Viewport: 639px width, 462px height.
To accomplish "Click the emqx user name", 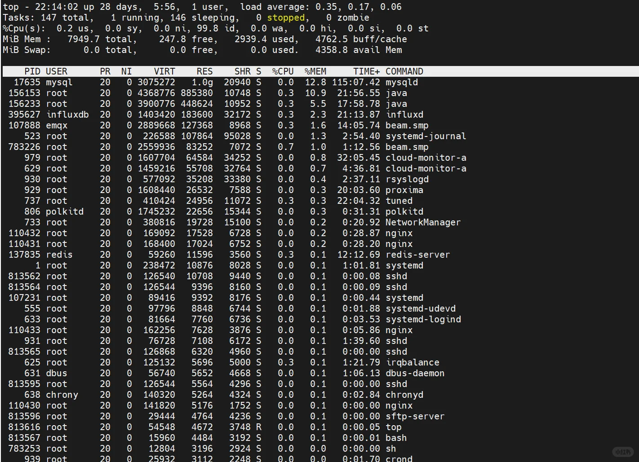I will coord(57,125).
